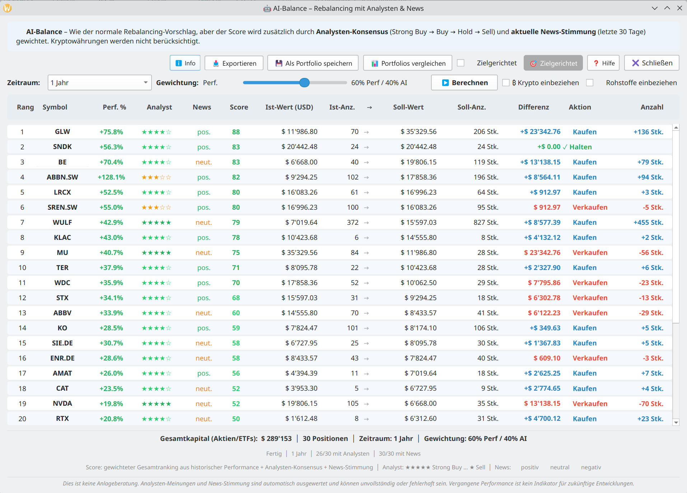Click the "$ 7'795.86" difference for WDC
Viewport: 687px width, 493px height.
pyautogui.click(x=544, y=283)
